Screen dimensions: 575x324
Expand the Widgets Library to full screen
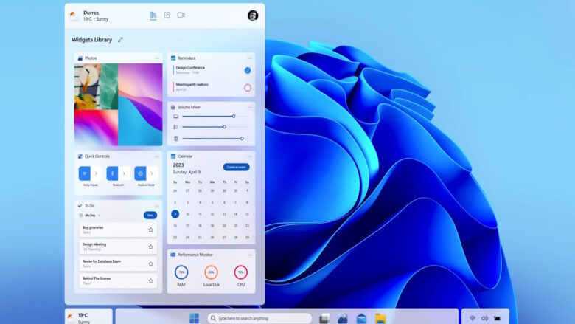pos(121,40)
